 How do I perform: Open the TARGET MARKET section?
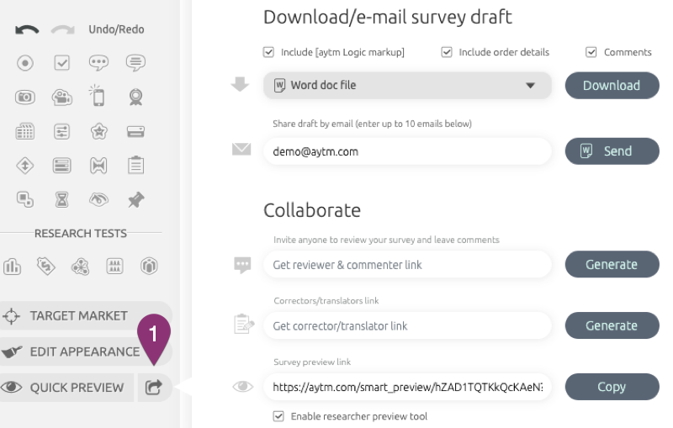pos(85,316)
